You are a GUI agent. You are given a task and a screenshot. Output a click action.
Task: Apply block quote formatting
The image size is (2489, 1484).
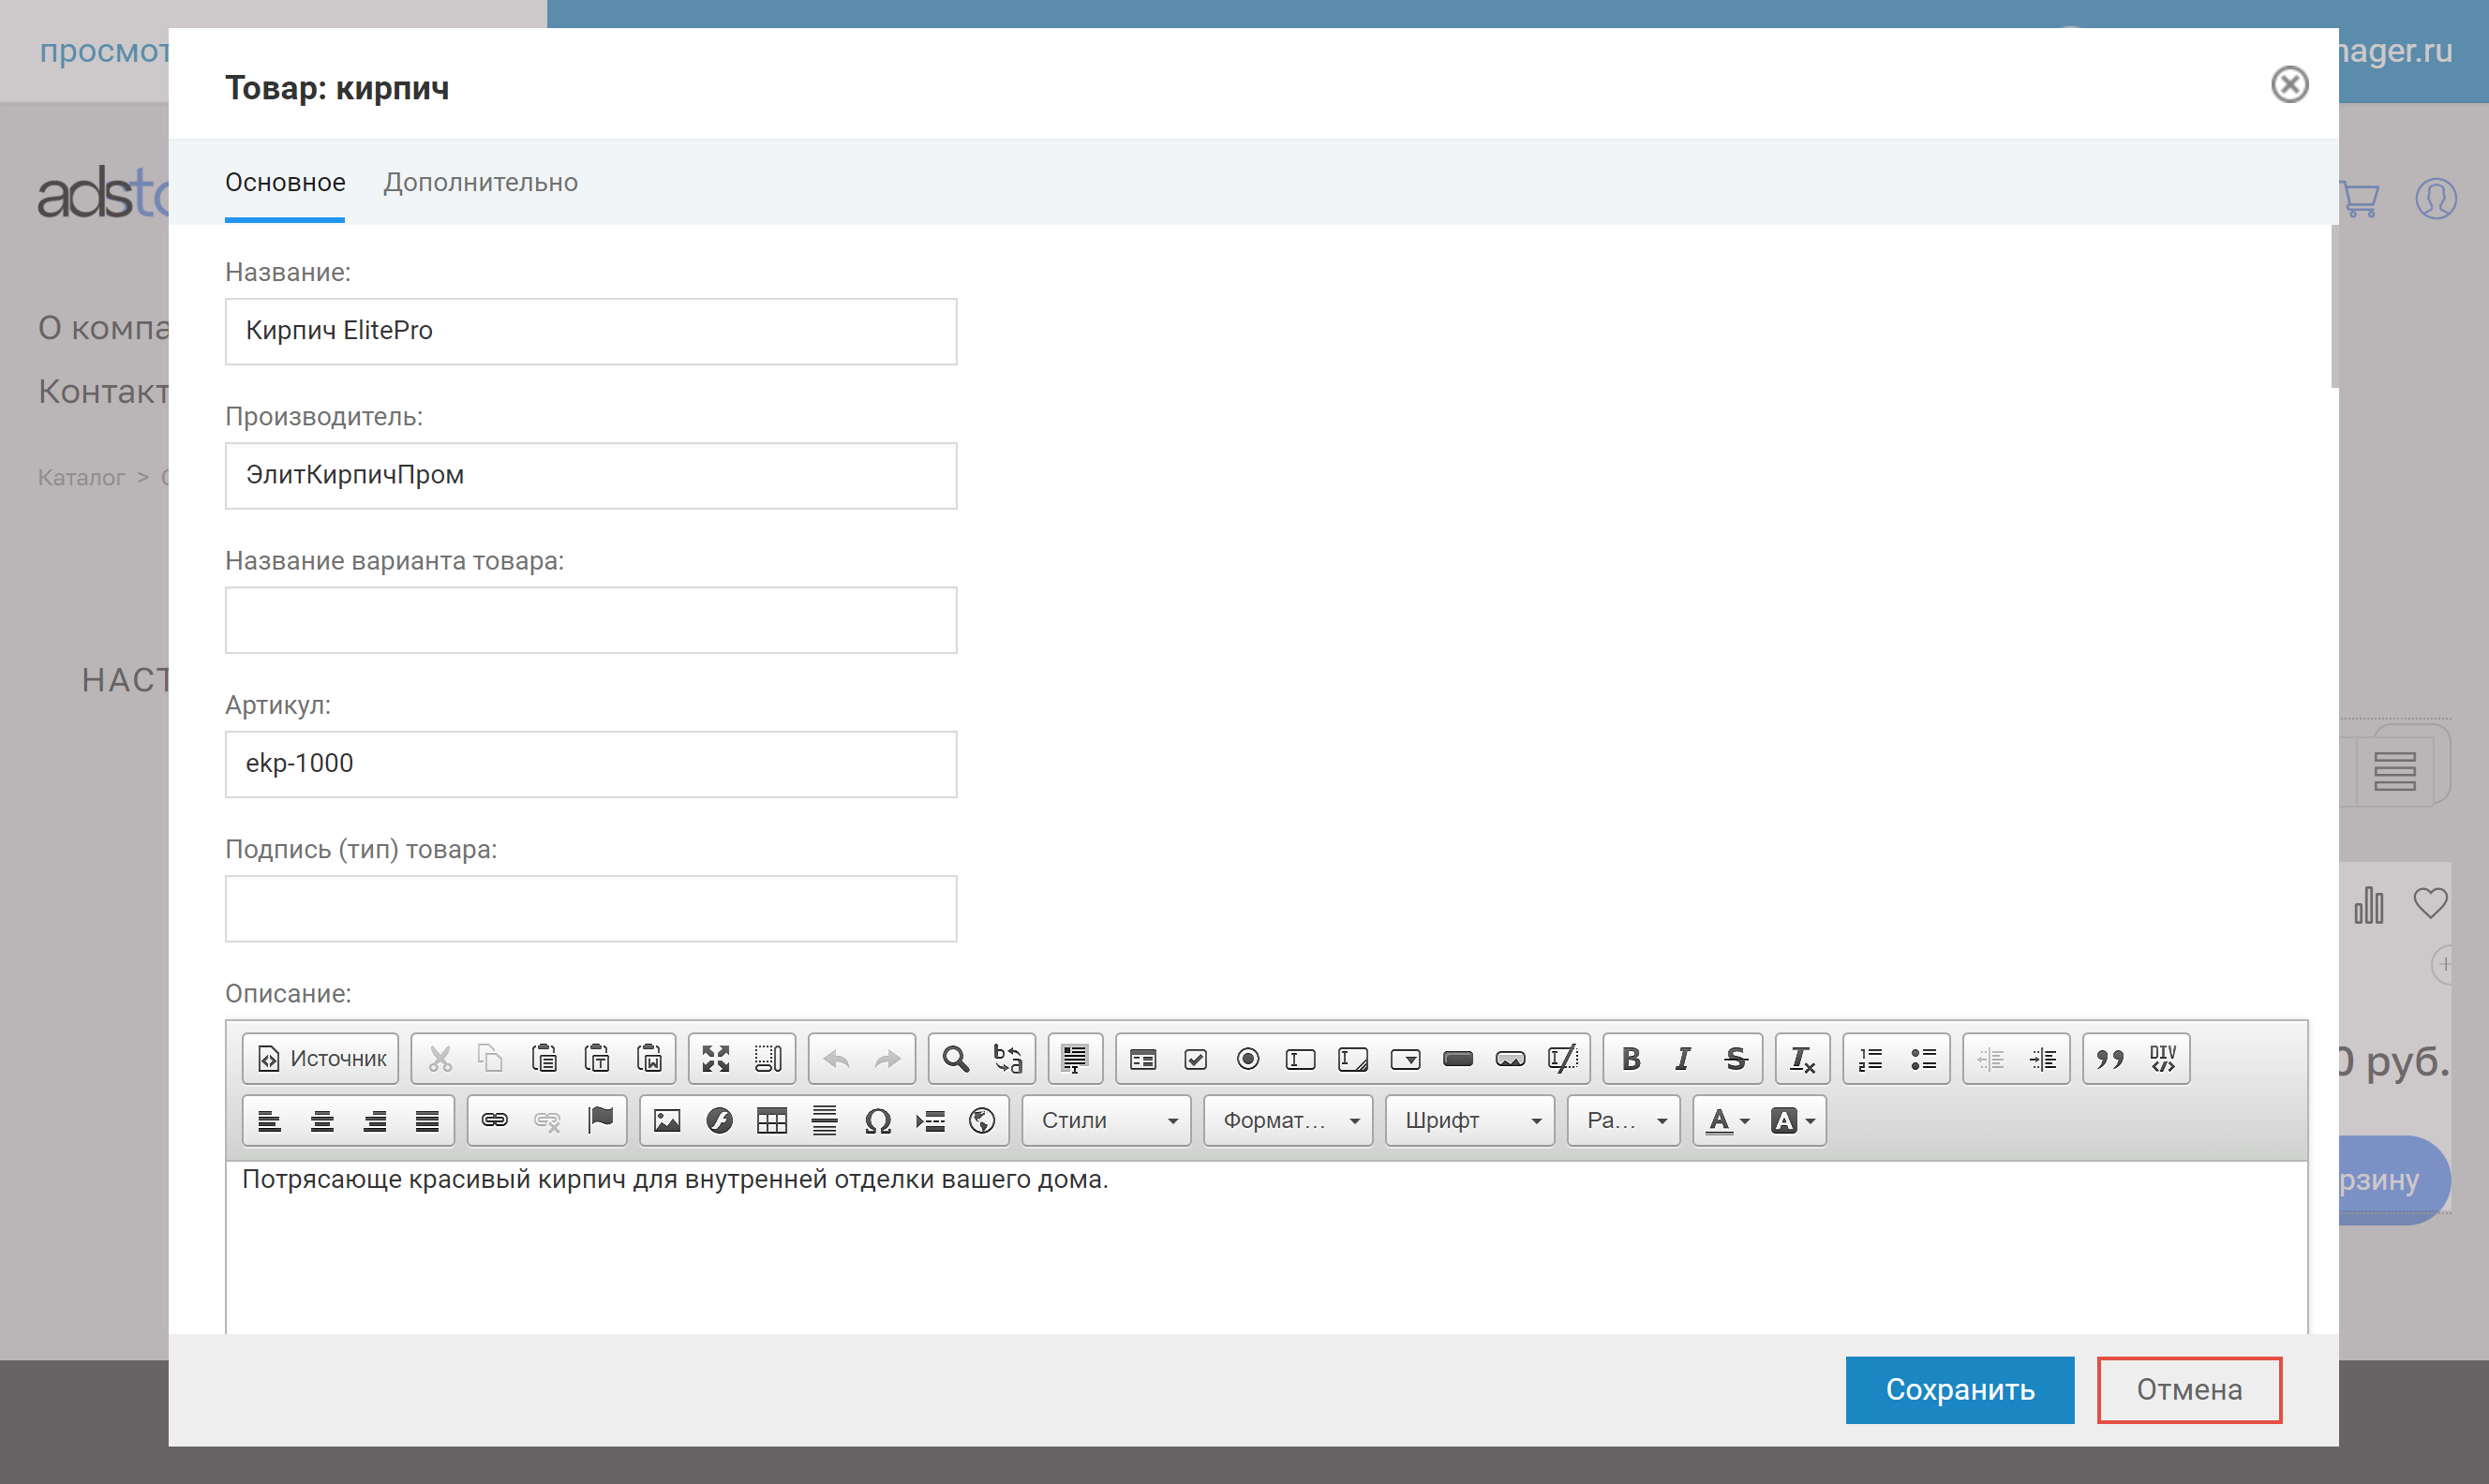click(x=2110, y=1058)
